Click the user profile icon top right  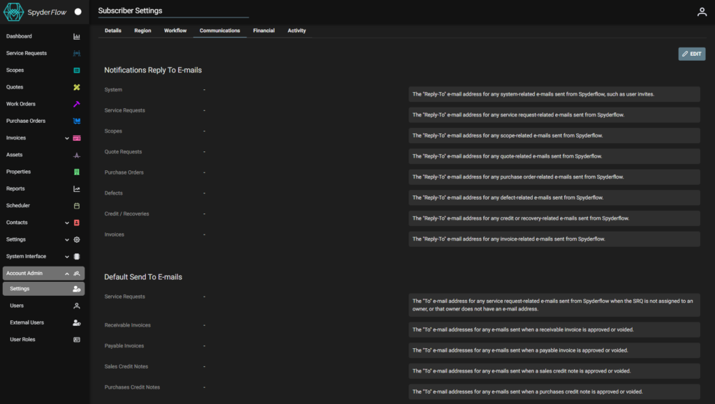tap(702, 12)
